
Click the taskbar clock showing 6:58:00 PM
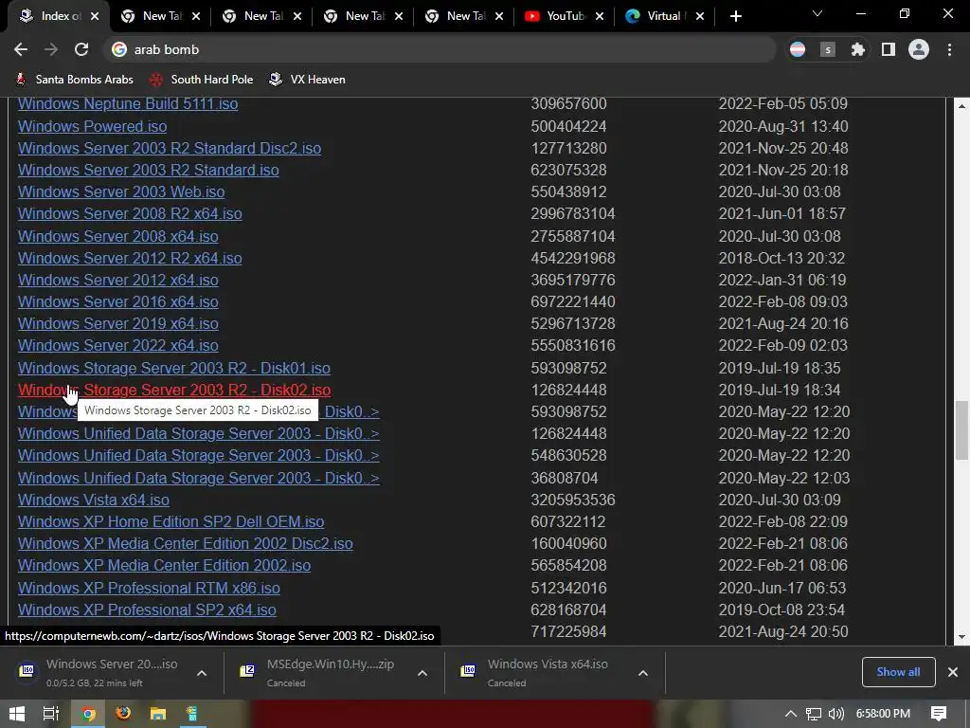coord(883,714)
